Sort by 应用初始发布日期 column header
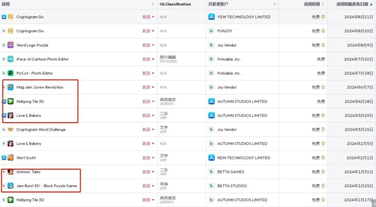This screenshot has height=207, width=376. pyautogui.click(x=352, y=4)
